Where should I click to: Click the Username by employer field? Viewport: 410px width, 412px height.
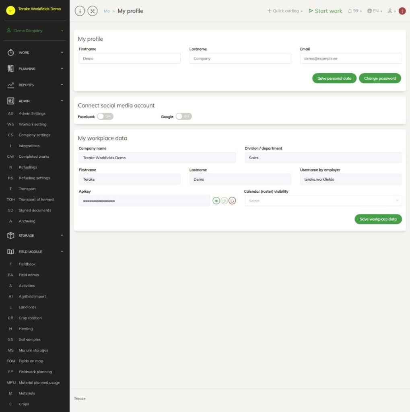[x=351, y=179]
